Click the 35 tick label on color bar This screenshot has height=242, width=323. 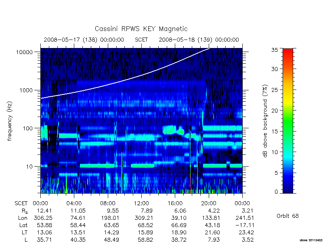click(275, 50)
